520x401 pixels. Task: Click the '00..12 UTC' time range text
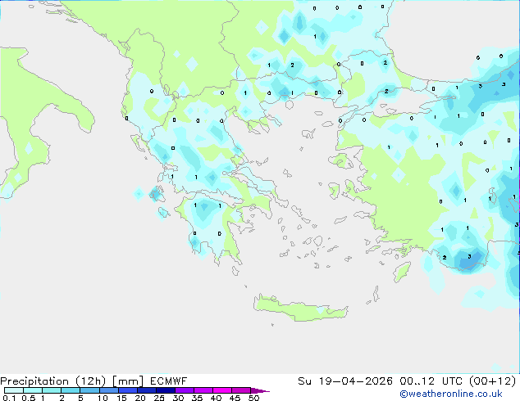(431, 381)
